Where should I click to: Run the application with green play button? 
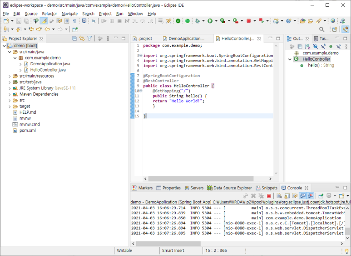tap(210, 21)
